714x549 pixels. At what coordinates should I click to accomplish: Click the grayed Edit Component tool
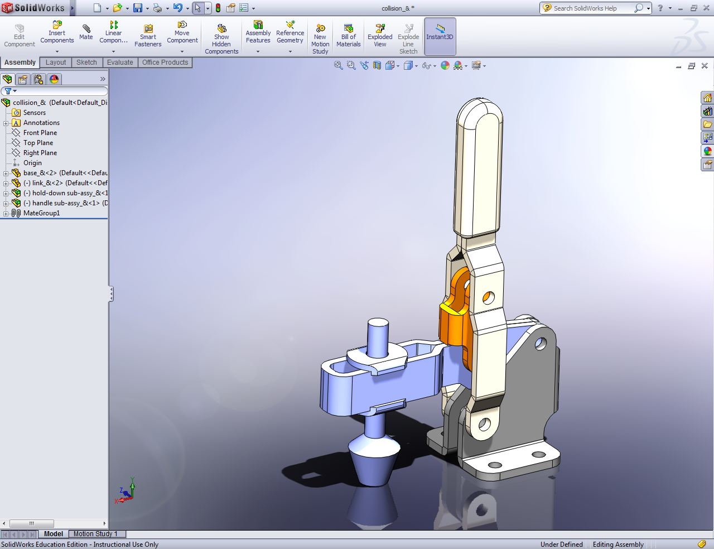coord(20,36)
